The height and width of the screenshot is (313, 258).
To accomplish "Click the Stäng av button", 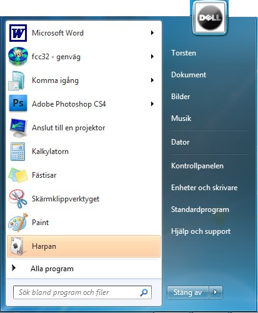I will coord(187,292).
